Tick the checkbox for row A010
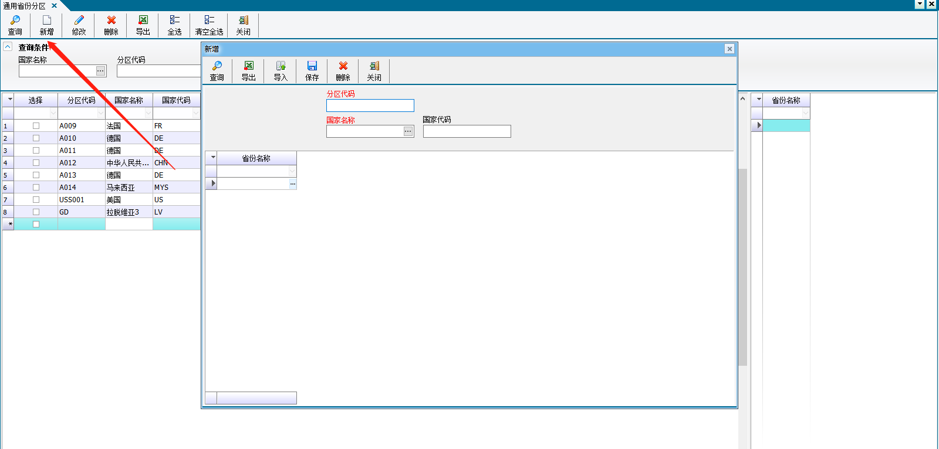Image resolution: width=939 pixels, height=449 pixels. pyautogui.click(x=36, y=138)
